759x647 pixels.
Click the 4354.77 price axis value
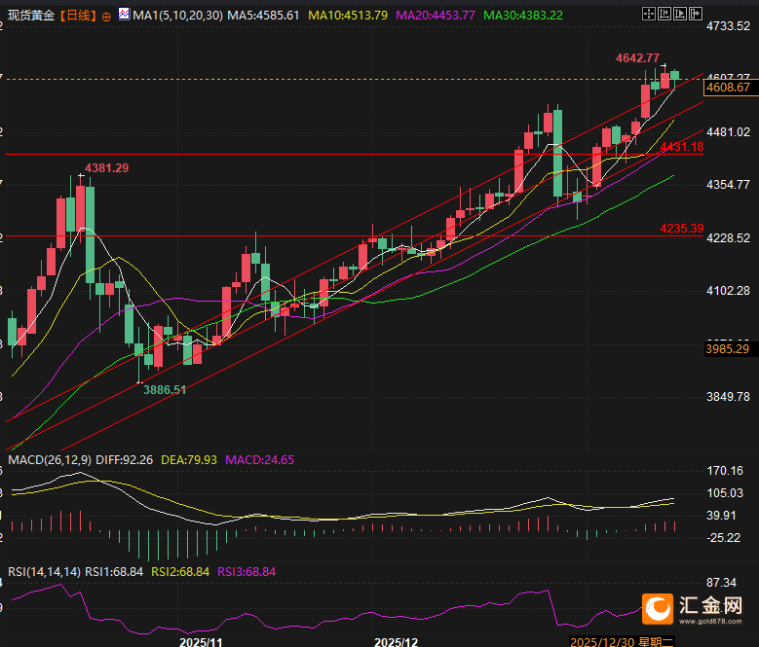[x=728, y=185]
